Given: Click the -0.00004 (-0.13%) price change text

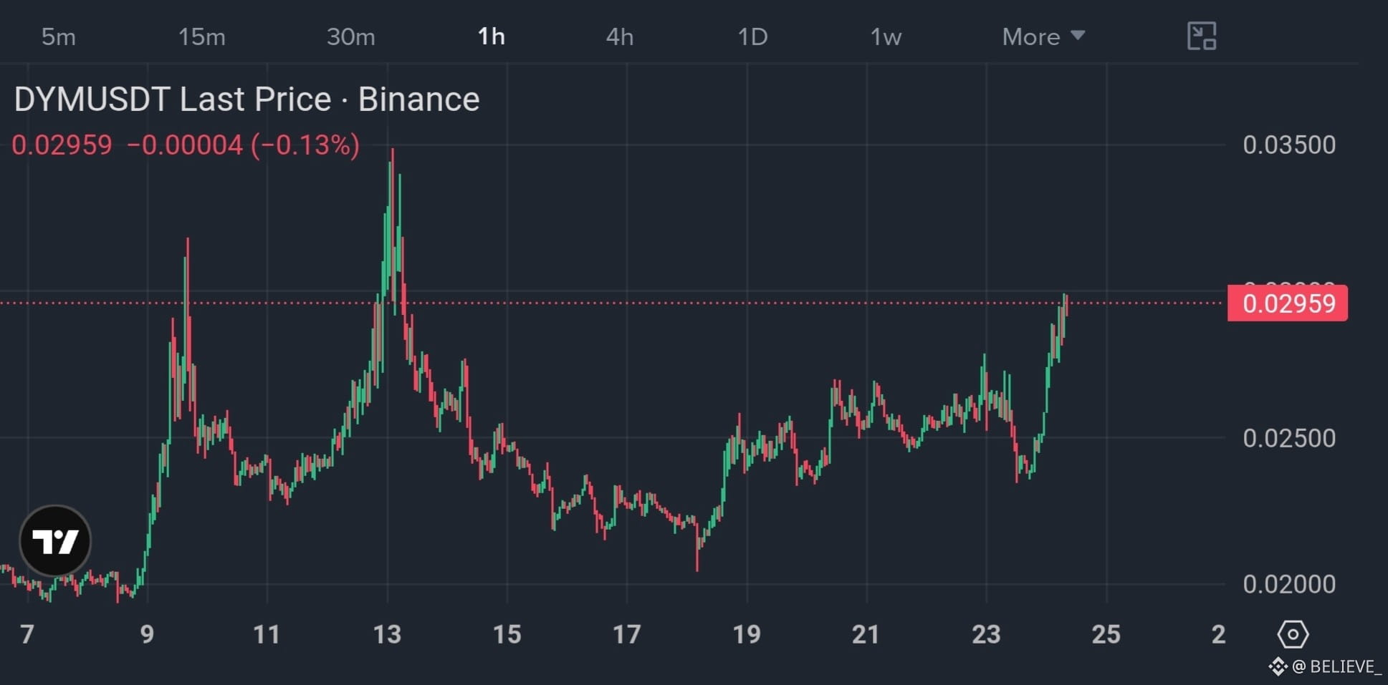Looking at the screenshot, I should coord(243,145).
